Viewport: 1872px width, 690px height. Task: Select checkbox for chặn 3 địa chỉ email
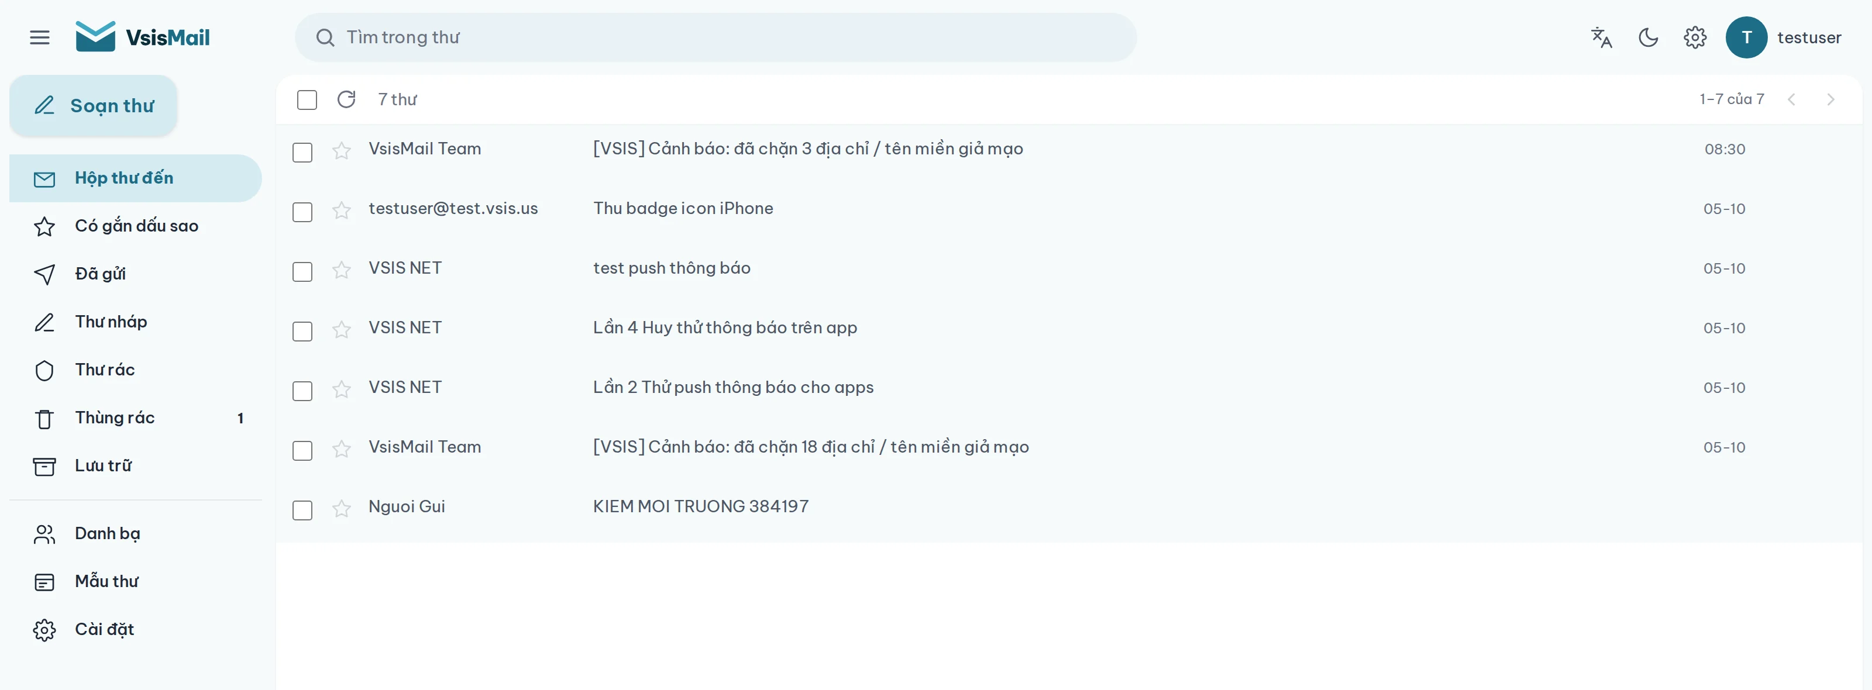(x=302, y=153)
